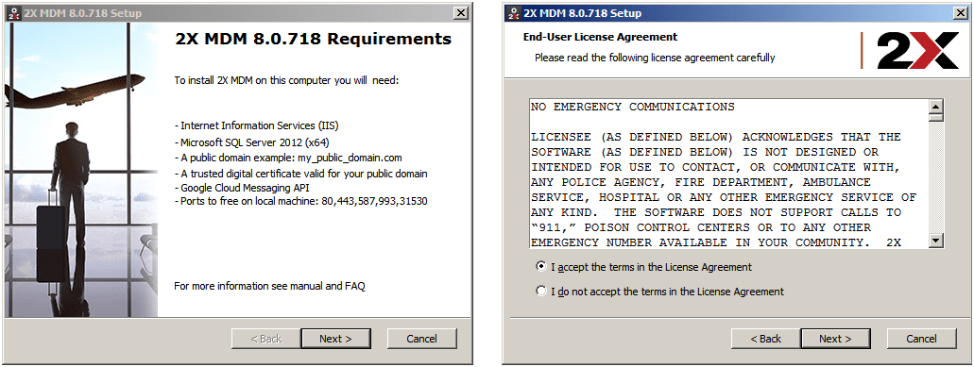The image size is (974, 367).
Task: Click Cancel in the Requirements window
Action: 421,339
